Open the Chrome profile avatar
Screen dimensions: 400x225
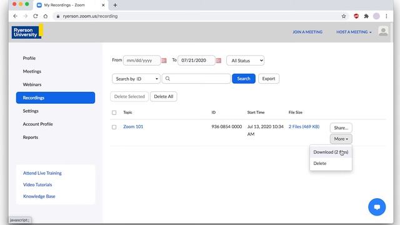click(x=376, y=16)
